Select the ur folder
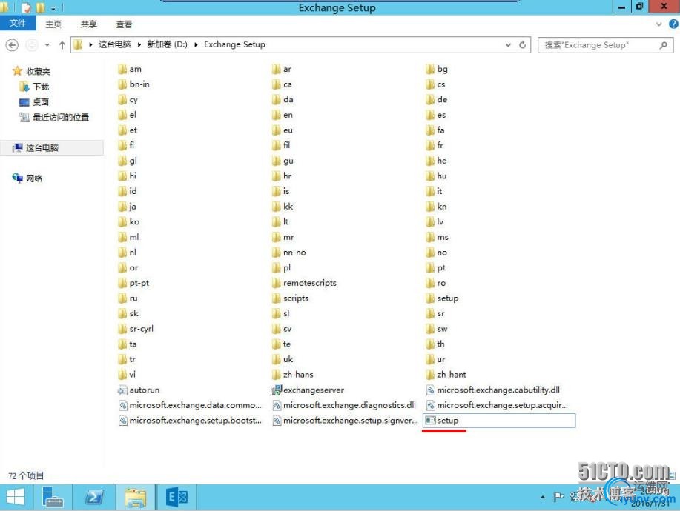680x511 pixels. (436, 359)
